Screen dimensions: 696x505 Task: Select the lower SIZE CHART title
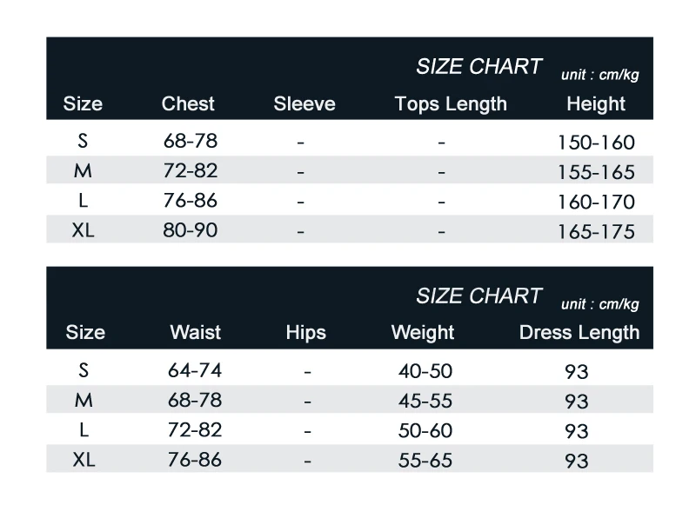[479, 296]
